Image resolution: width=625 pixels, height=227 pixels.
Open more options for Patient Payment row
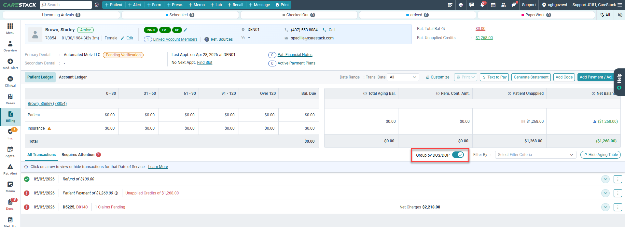click(x=618, y=193)
